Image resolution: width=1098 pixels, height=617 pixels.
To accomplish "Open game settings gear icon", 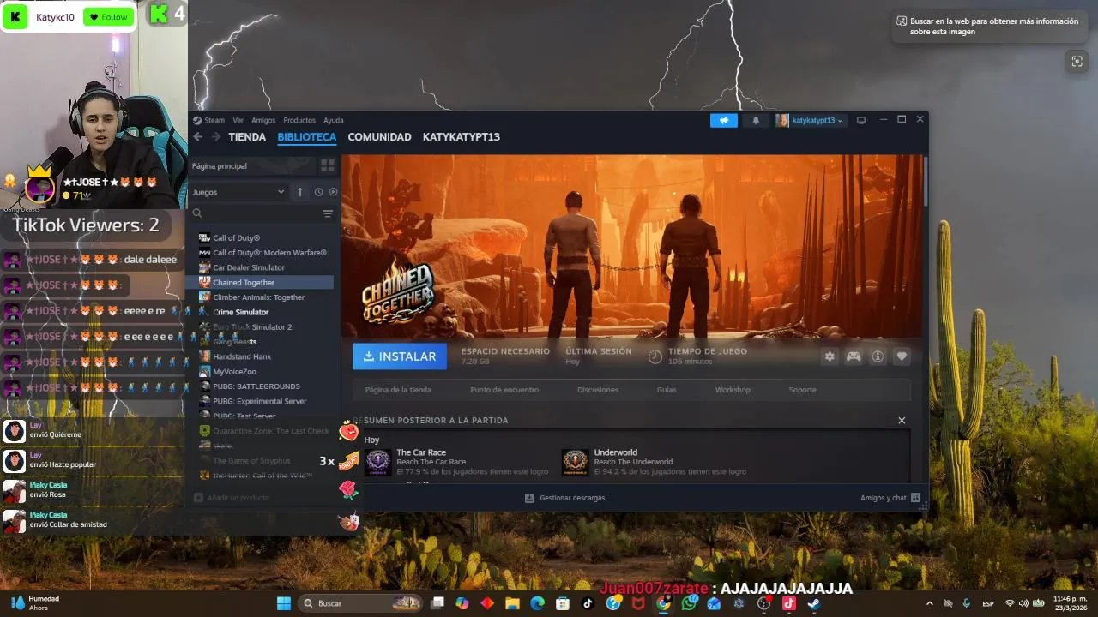I will pyautogui.click(x=830, y=356).
